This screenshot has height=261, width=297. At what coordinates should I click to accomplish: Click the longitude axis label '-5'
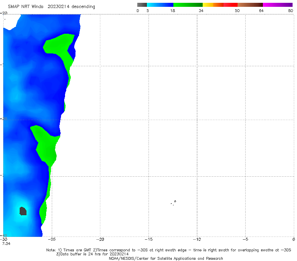pyautogui.click(x=245, y=239)
